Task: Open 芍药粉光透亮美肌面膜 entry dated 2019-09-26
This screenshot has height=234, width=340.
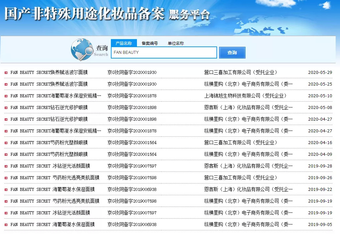Action: point(55,178)
